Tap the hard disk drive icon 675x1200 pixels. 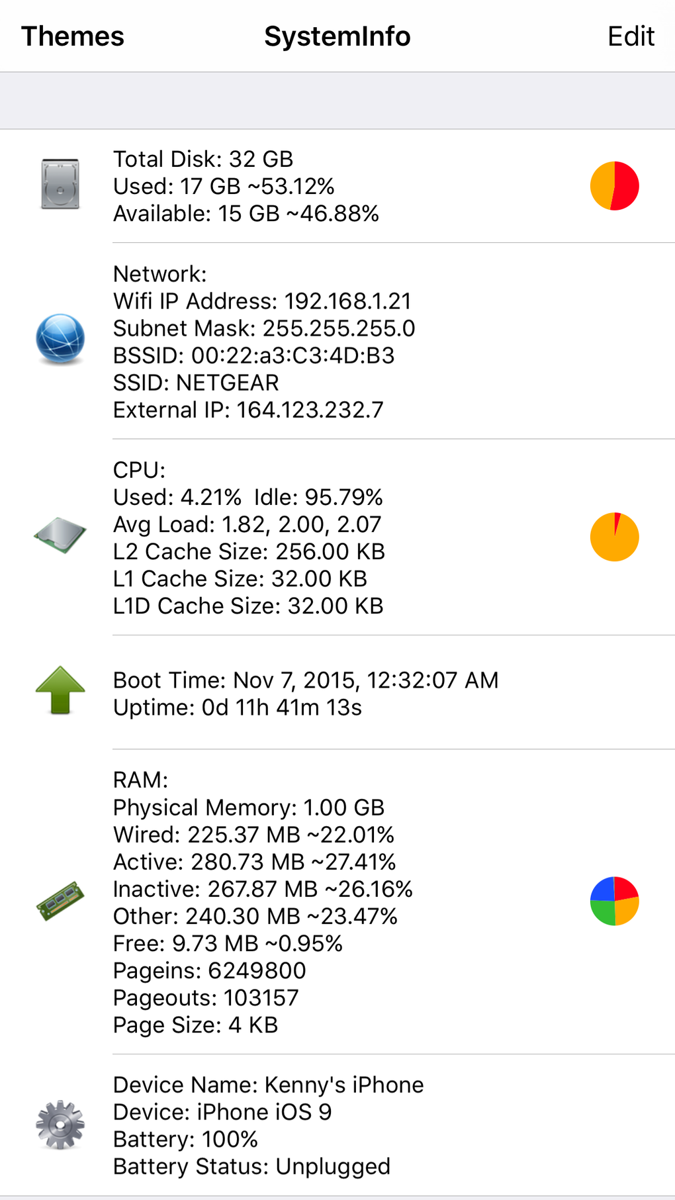click(x=60, y=184)
